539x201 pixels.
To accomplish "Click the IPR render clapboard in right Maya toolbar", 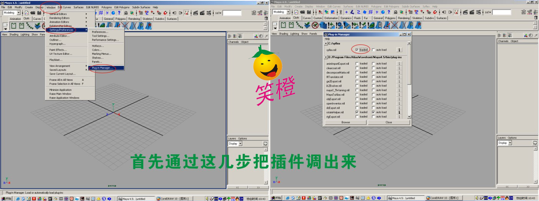I will 472,12.
